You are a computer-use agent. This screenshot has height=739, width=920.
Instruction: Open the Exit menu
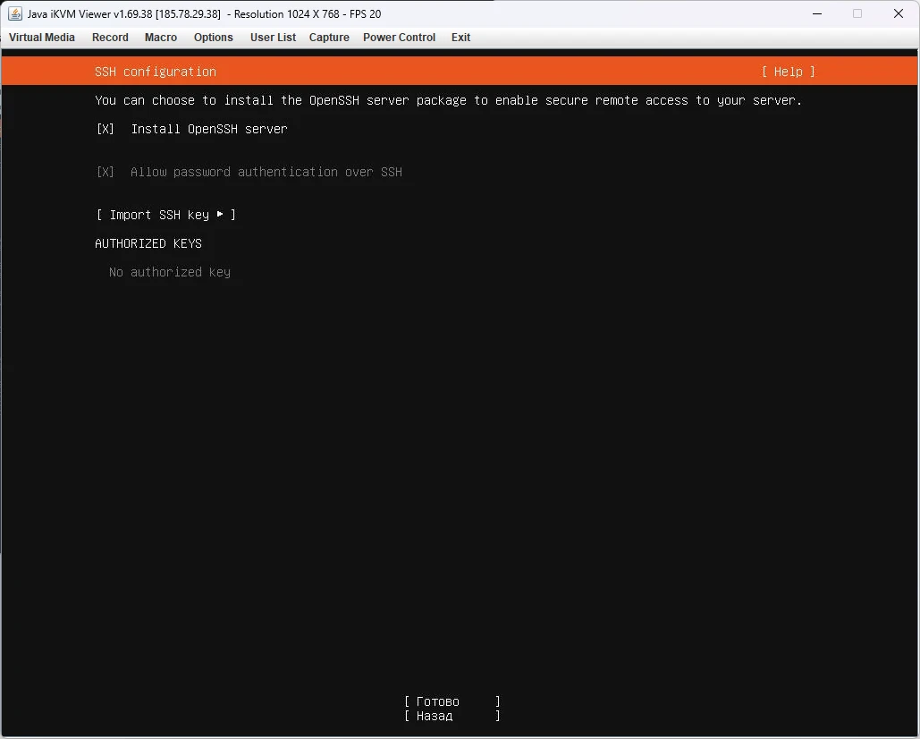pyautogui.click(x=460, y=38)
